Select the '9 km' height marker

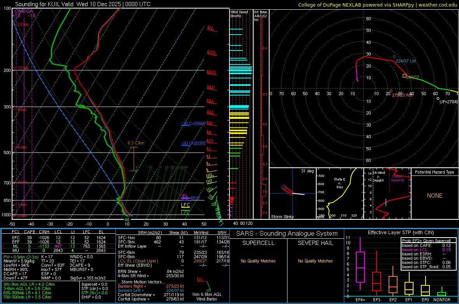click(21, 109)
